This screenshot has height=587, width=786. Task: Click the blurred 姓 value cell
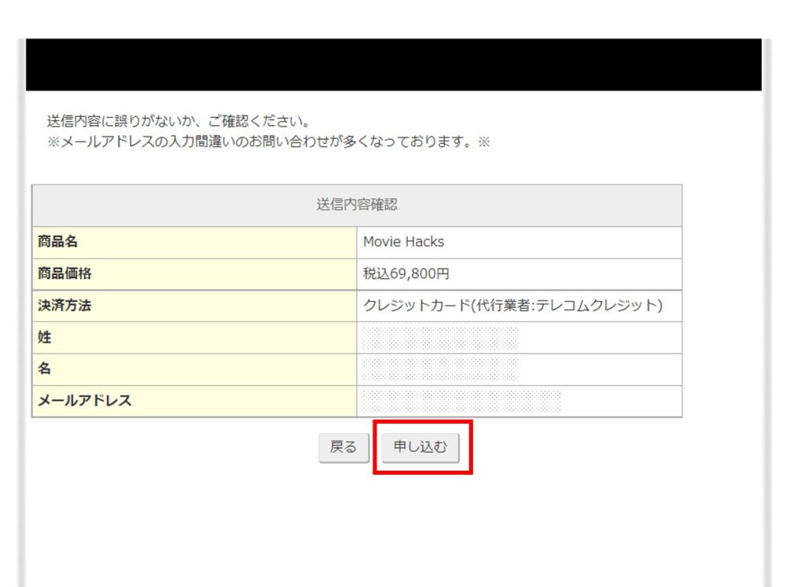520,338
